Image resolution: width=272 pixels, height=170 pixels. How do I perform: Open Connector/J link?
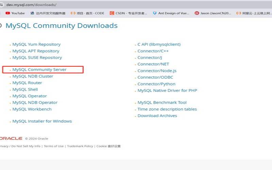click(x=150, y=57)
